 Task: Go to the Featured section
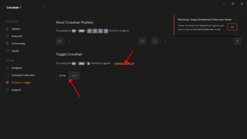point(17,36)
